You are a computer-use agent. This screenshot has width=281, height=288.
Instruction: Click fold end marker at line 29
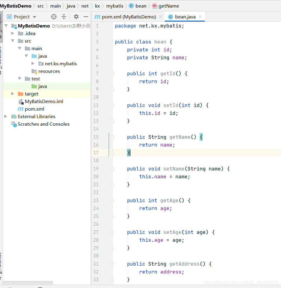coord(112,248)
